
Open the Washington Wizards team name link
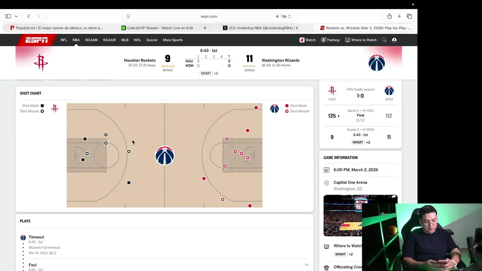point(281,60)
